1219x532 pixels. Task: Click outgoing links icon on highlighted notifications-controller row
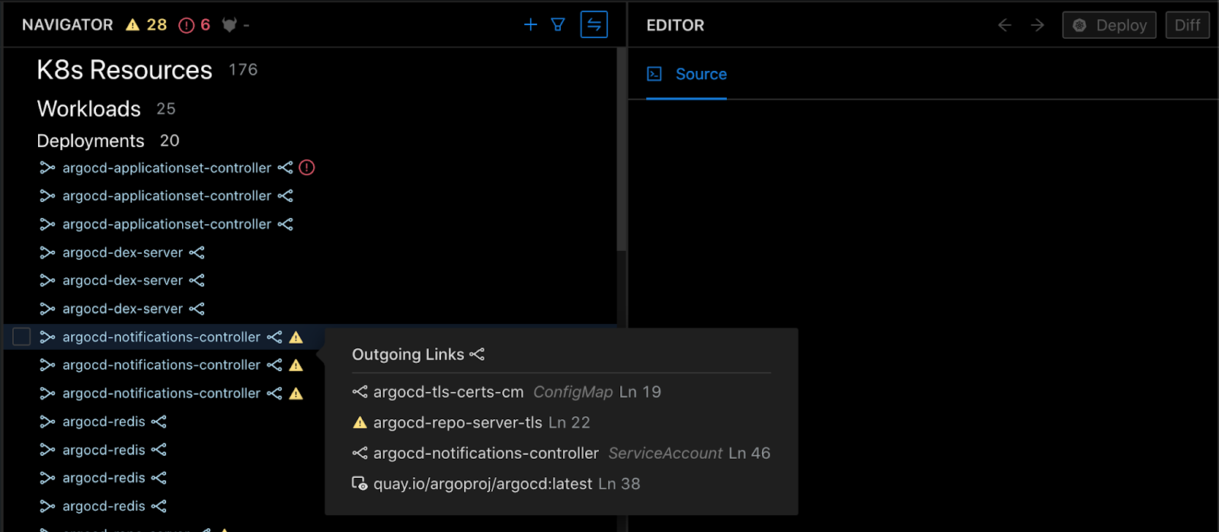coord(275,337)
